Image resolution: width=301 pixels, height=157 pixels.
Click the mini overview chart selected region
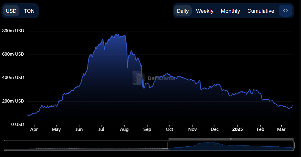(231, 145)
